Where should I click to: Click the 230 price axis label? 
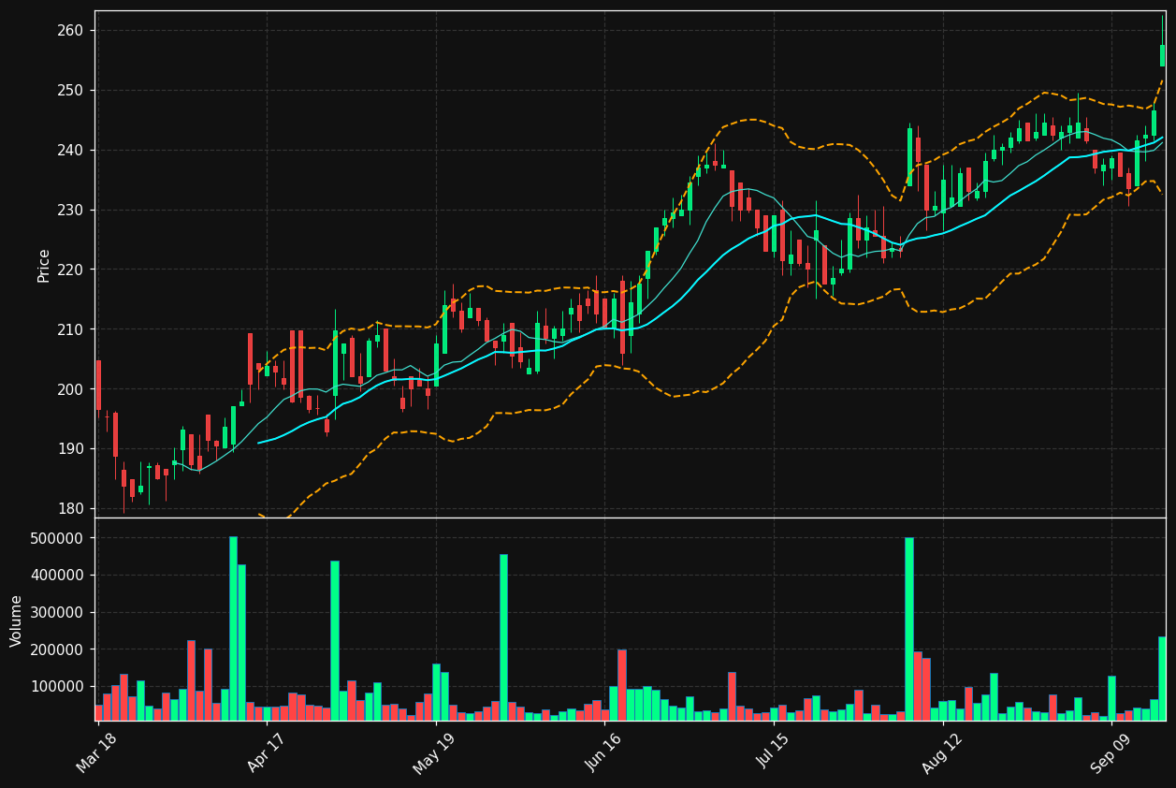point(70,210)
